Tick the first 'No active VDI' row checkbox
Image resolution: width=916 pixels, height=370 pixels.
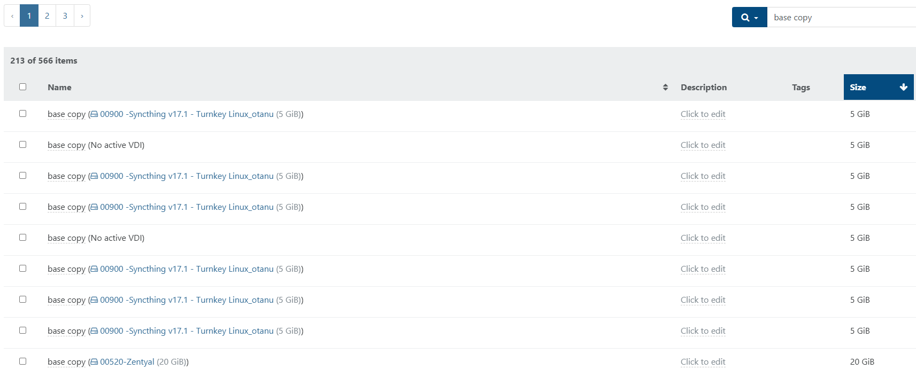pos(22,144)
